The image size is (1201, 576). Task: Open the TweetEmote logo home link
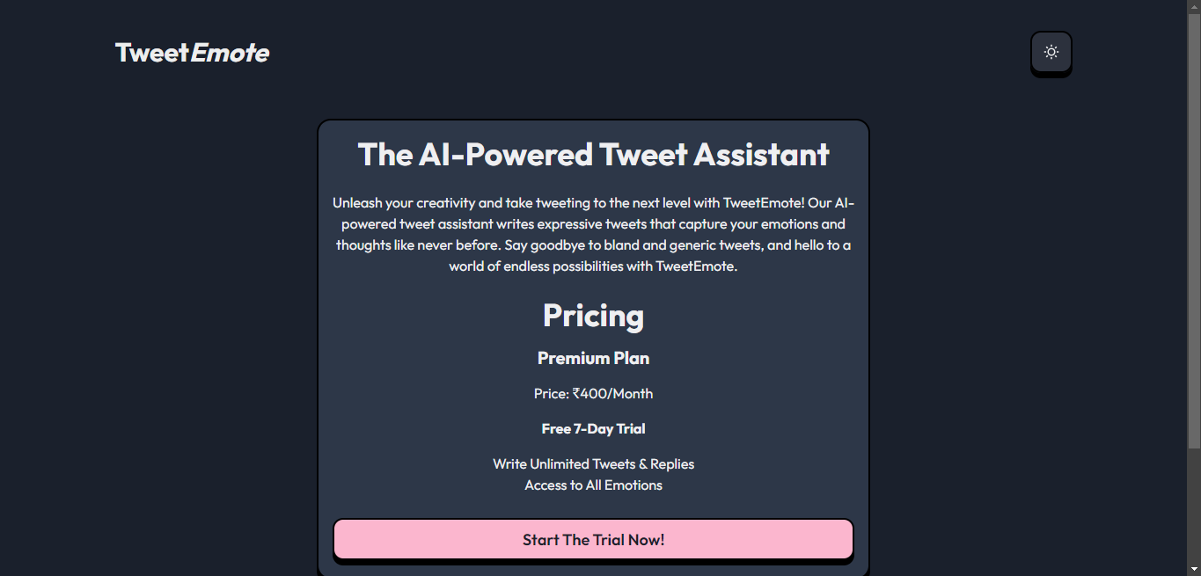click(x=192, y=53)
